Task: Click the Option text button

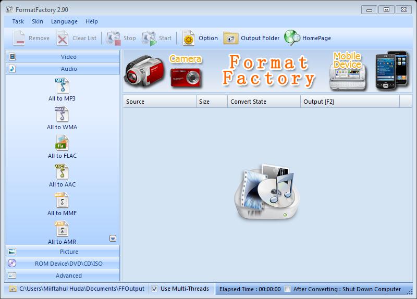Action: tap(208, 38)
